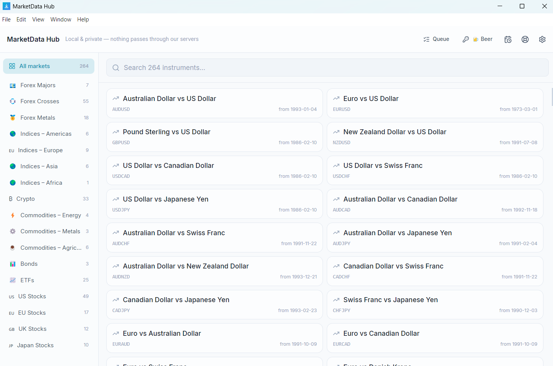Click the 'from 1973-03-01' date
This screenshot has height=366, width=553.
(x=519, y=109)
